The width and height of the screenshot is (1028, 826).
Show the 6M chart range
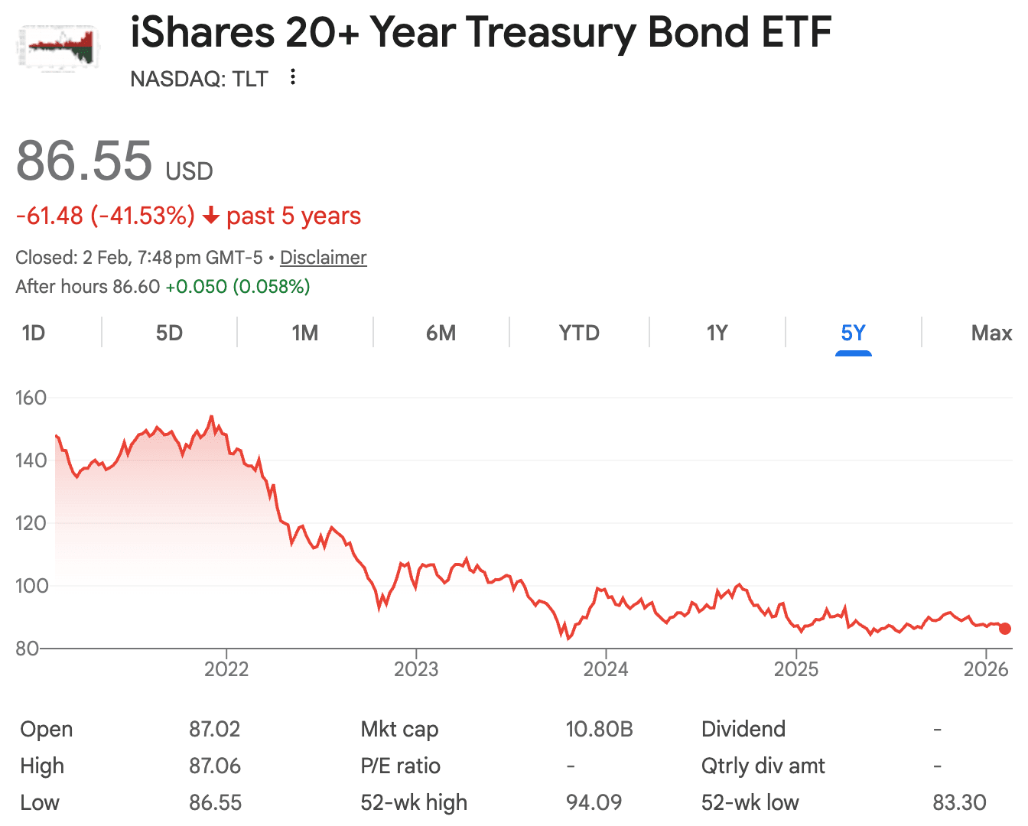(441, 333)
